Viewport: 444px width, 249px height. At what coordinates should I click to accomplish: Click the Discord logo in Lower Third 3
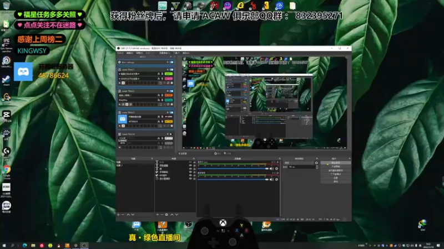[122, 119]
